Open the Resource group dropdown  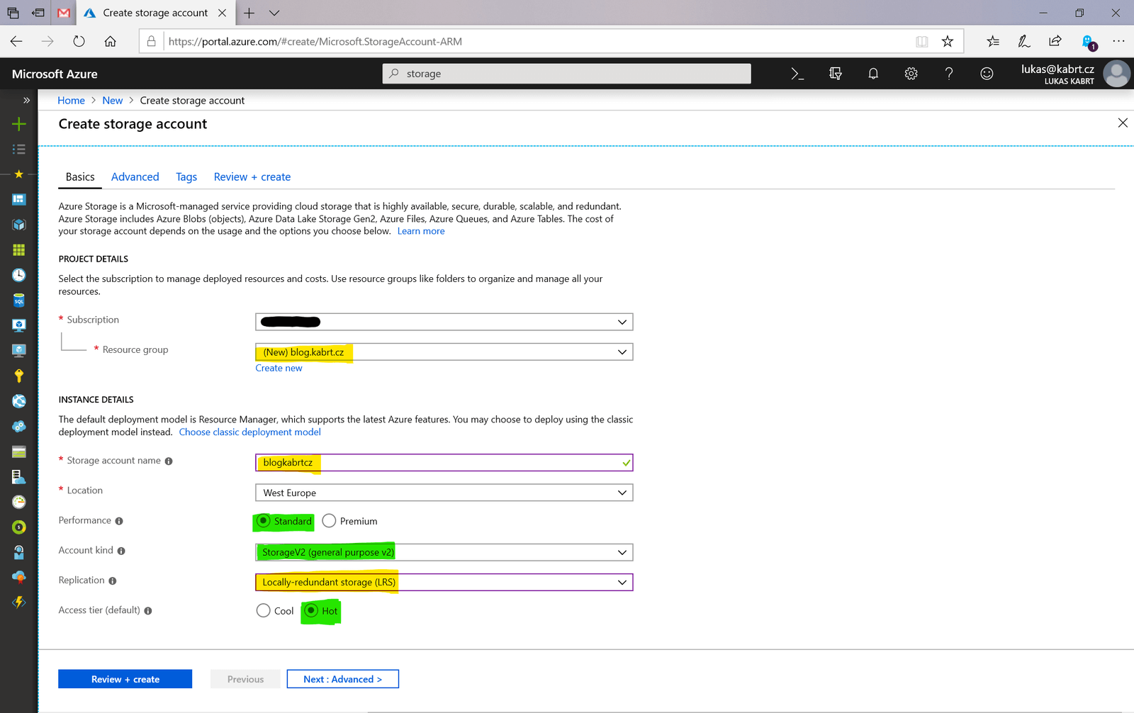pos(444,352)
